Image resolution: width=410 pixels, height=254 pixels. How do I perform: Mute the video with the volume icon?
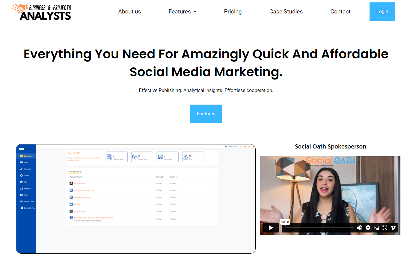click(360, 228)
